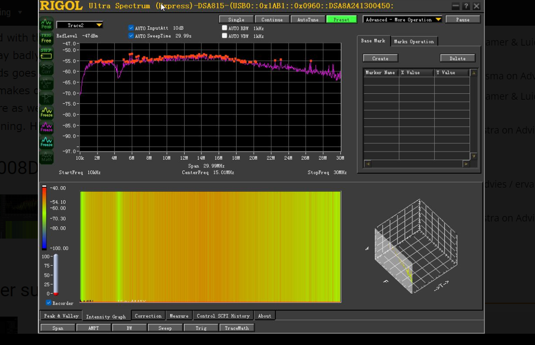Image resolution: width=535 pixels, height=345 pixels.
Task: Open the Trace2 dropdown
Action: (79, 25)
